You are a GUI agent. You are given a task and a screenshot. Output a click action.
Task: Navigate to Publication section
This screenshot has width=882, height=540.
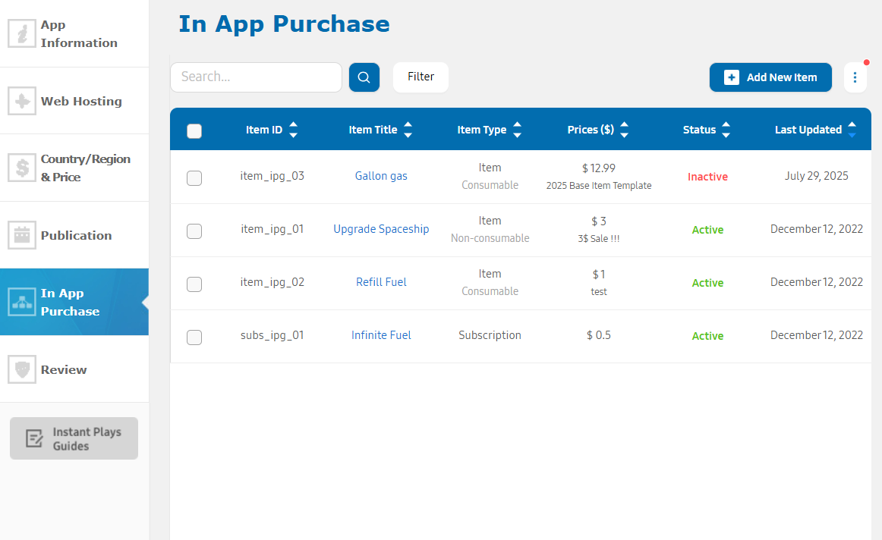tap(74, 235)
